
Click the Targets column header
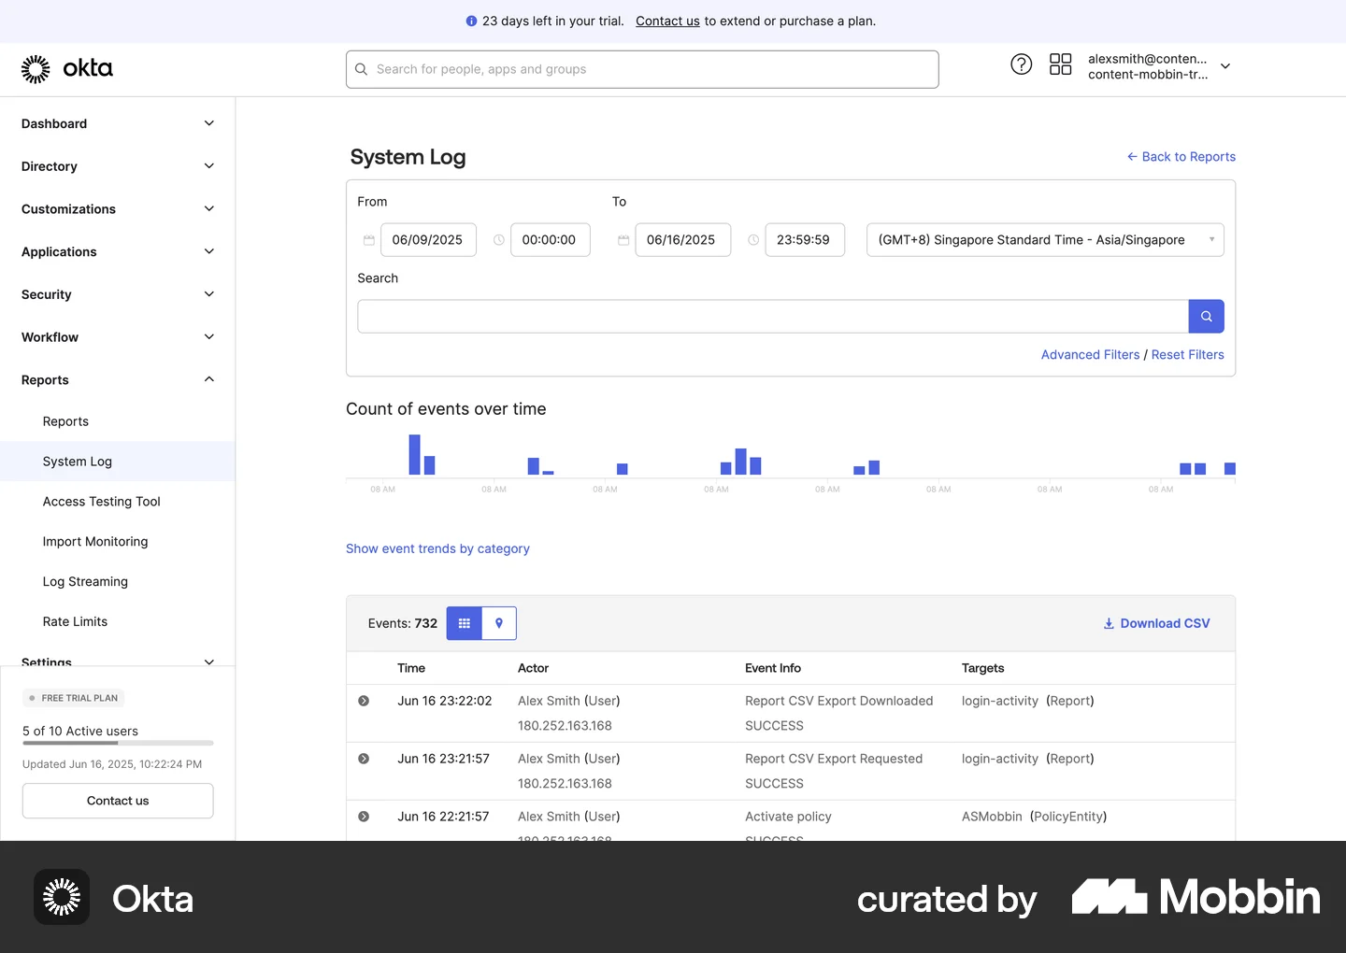(x=982, y=668)
